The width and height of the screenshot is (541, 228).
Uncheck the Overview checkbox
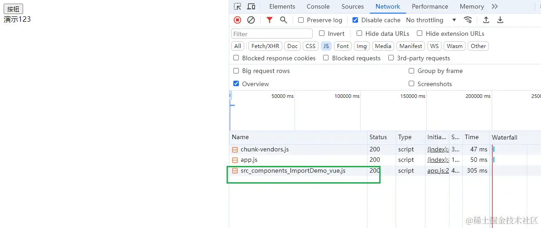[x=236, y=83]
